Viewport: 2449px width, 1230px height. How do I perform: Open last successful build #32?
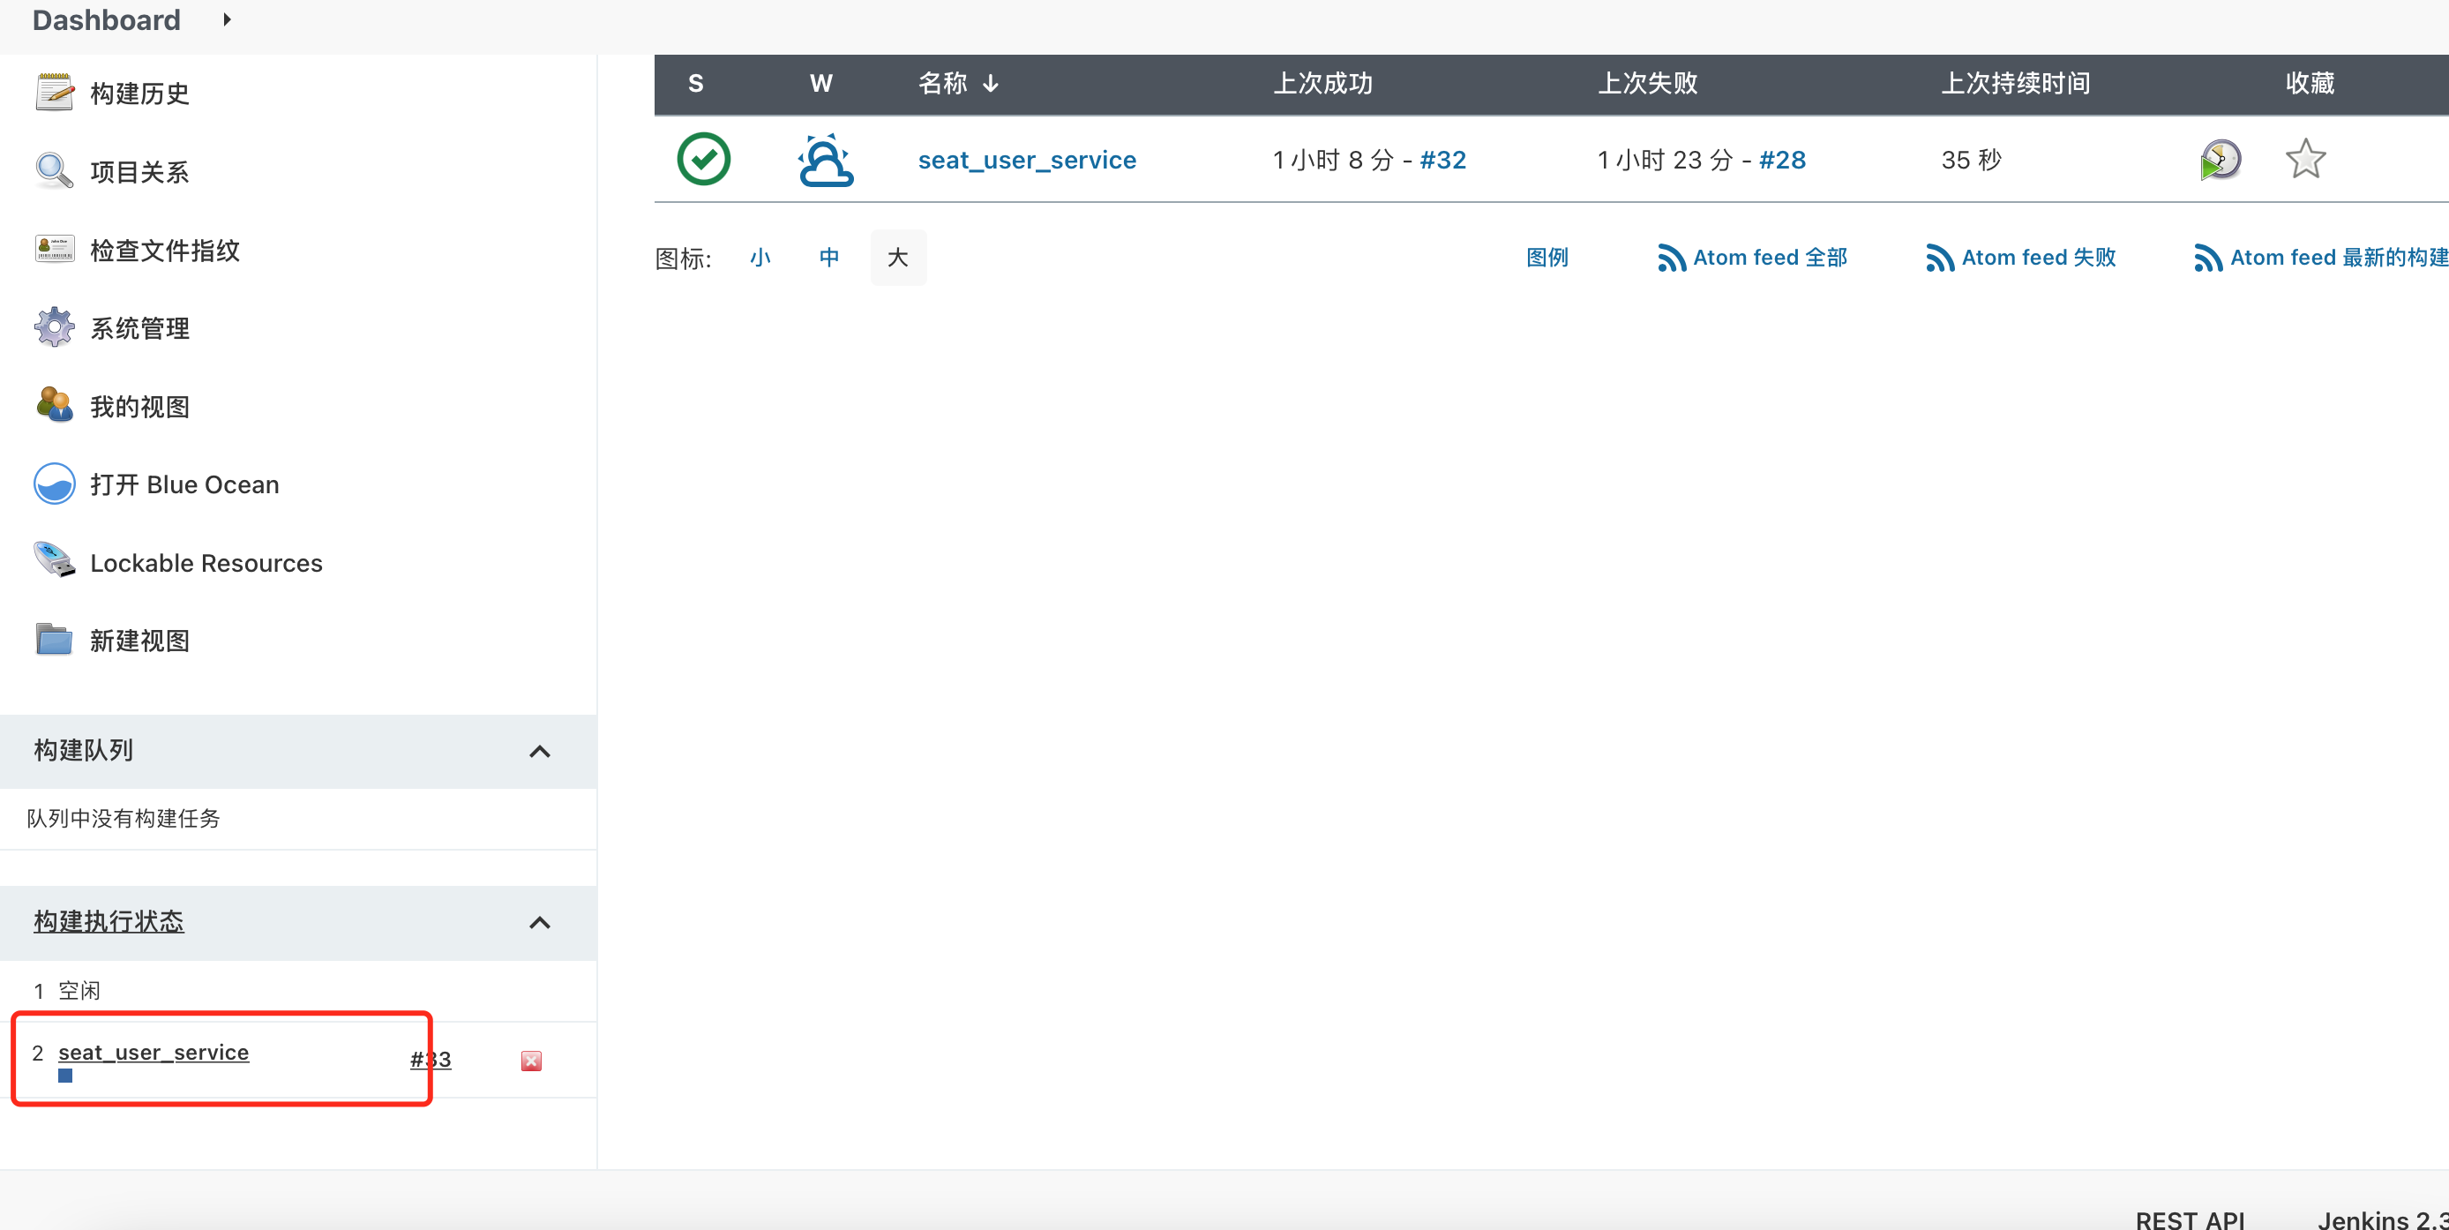pos(1442,160)
